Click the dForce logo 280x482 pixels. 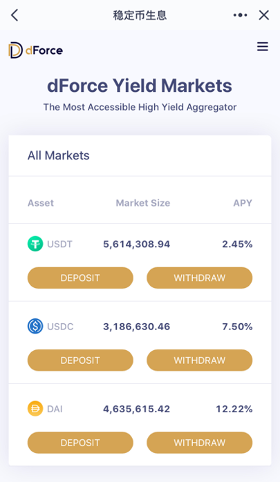pos(36,50)
